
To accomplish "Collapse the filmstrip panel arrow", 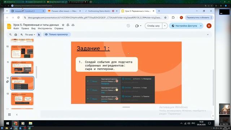I will 17,114.
